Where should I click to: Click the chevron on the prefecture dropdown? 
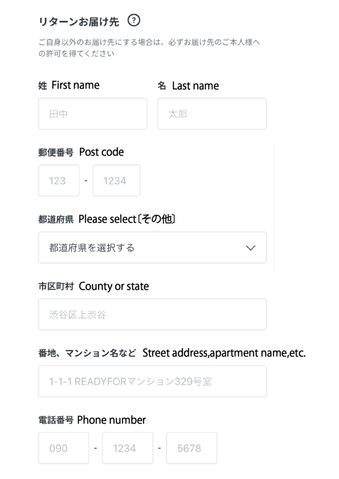pos(251,248)
